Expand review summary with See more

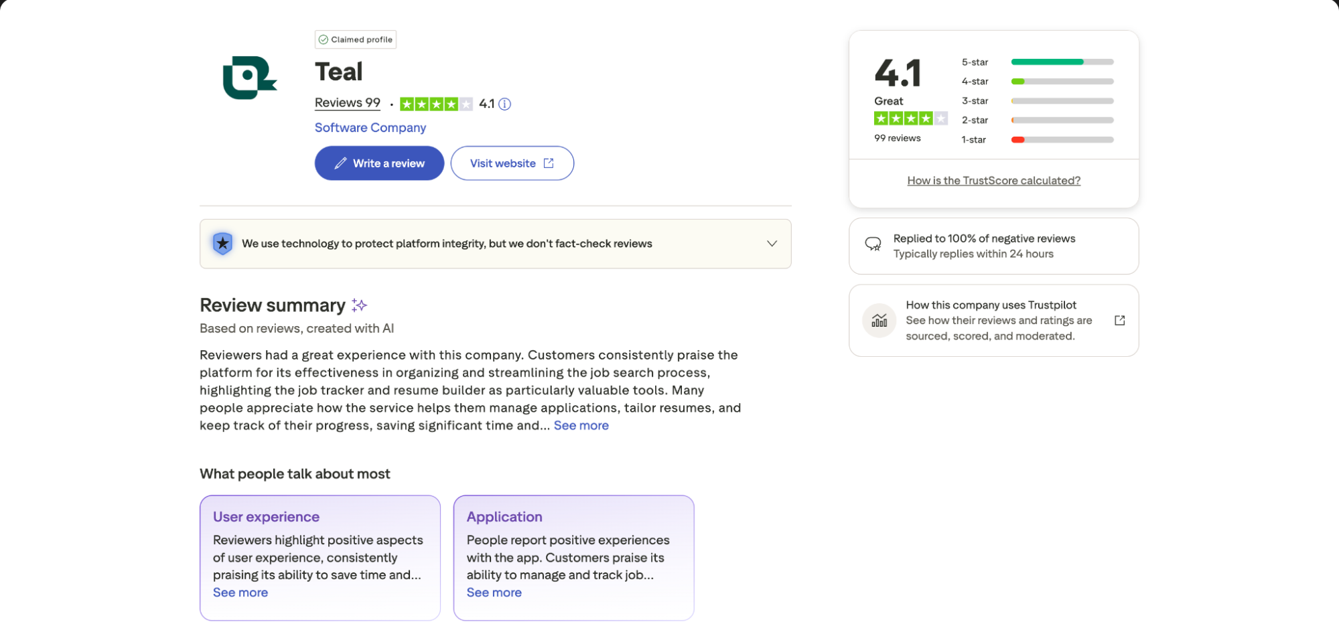(x=581, y=426)
